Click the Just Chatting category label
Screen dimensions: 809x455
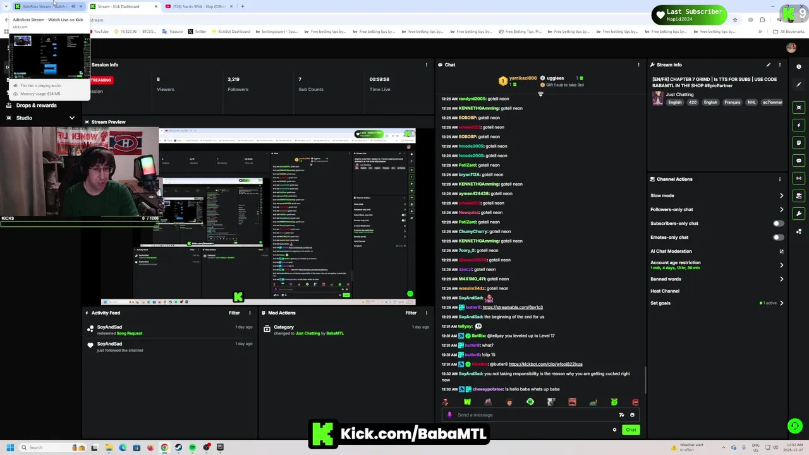click(679, 94)
